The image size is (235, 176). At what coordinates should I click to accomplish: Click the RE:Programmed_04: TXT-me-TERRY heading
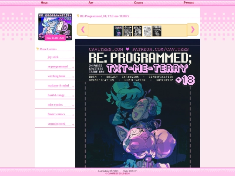coord(104,16)
